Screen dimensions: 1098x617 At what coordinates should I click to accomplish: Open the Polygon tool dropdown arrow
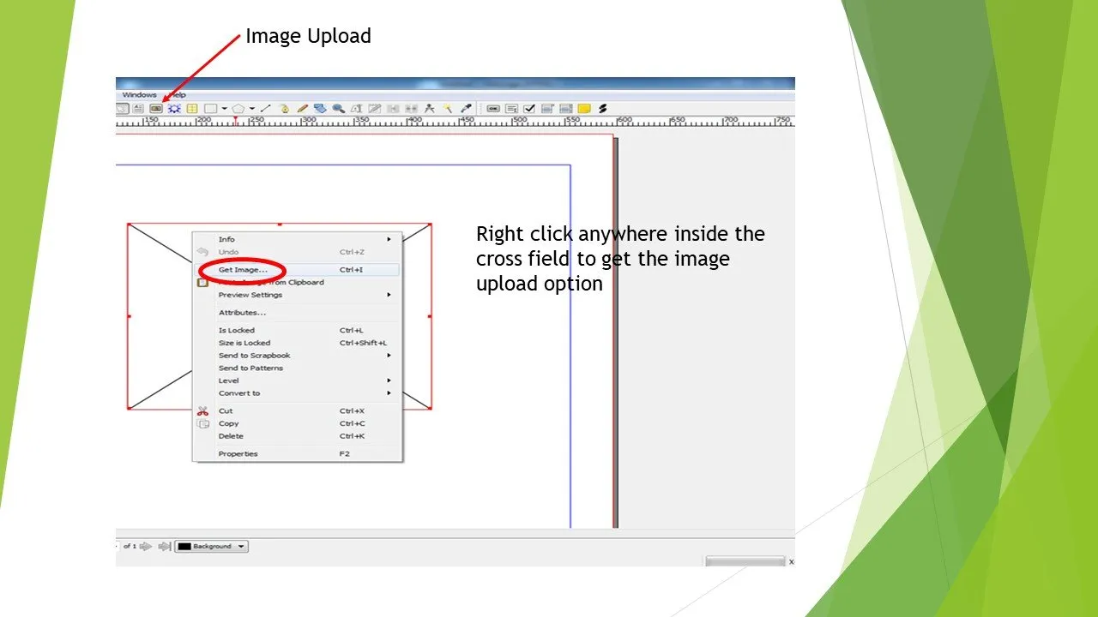[251, 109]
